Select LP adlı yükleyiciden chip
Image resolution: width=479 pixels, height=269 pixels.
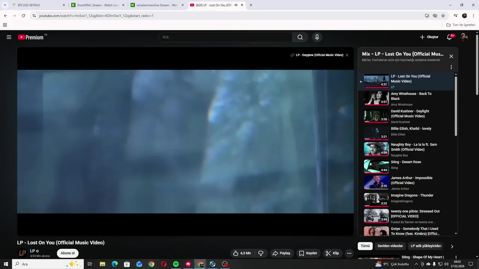(x=426, y=246)
